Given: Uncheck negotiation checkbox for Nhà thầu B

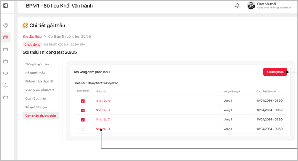Looking at the screenshot, I should pos(83,110).
